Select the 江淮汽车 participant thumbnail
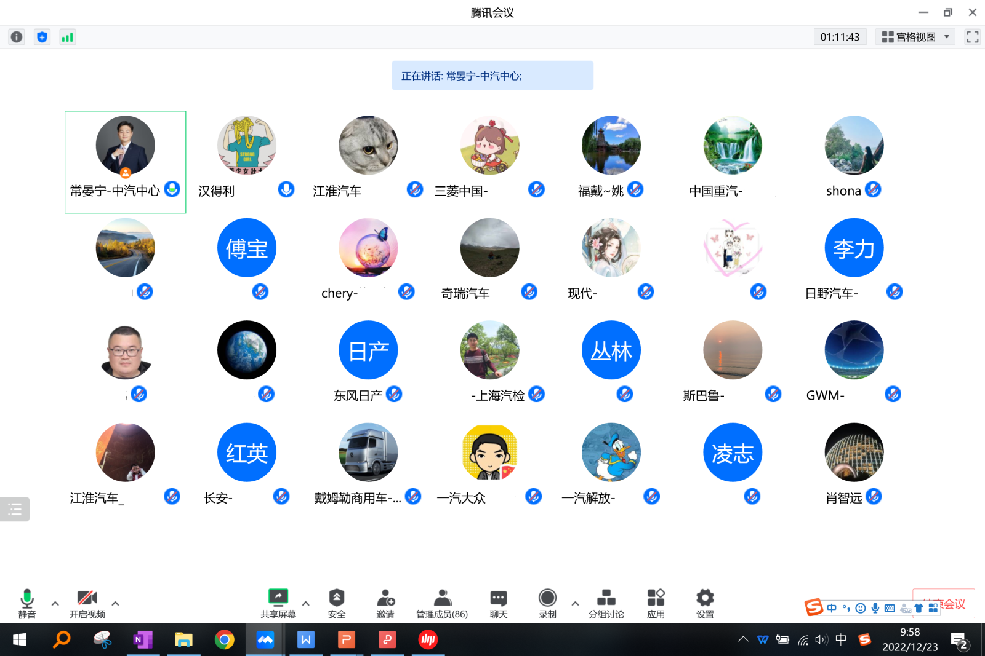This screenshot has height=656, width=985. [368, 146]
